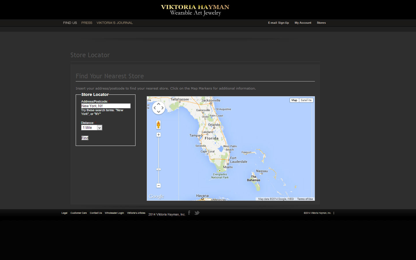Click the Nassau label on map

(x=262, y=171)
